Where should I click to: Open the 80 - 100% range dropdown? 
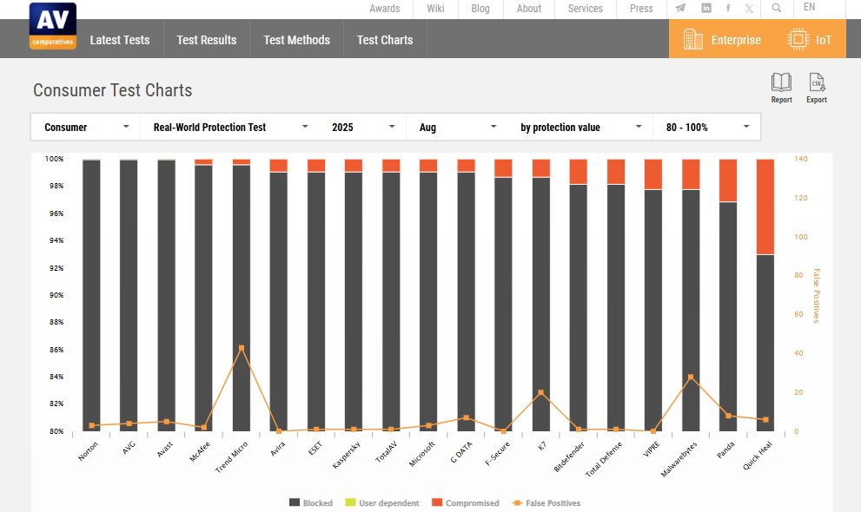coord(706,128)
